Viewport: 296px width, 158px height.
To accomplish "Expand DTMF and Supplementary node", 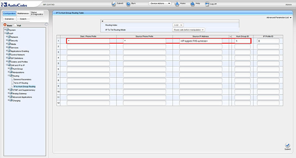I will pyautogui.click(x=9, y=90).
